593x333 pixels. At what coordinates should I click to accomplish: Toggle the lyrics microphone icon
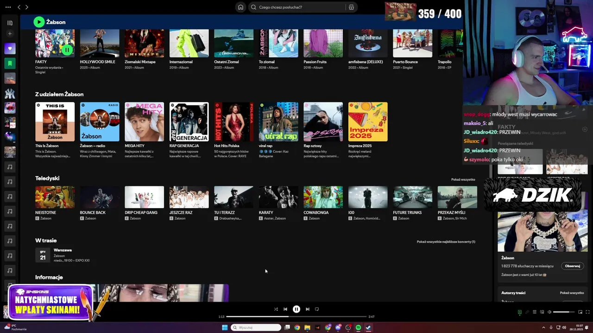tap(527, 312)
